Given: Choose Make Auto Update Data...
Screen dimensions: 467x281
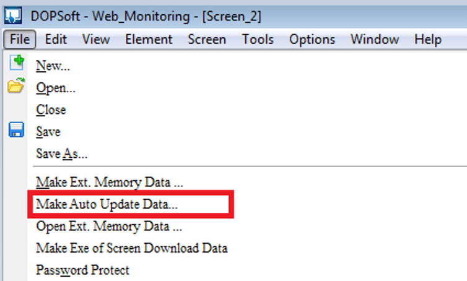Looking at the screenshot, I should (111, 204).
